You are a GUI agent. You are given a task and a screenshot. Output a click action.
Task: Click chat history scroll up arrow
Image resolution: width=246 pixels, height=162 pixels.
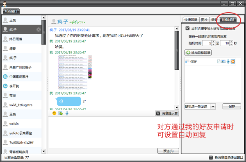pos(177,29)
